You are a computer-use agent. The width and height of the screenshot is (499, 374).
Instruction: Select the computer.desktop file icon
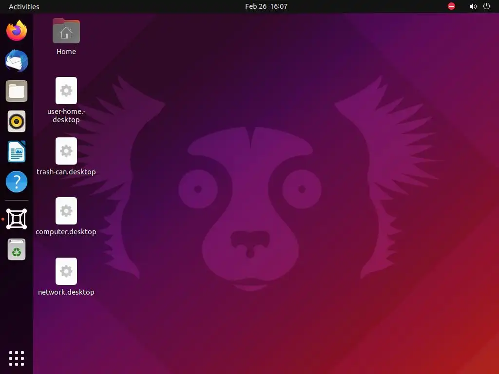click(66, 211)
